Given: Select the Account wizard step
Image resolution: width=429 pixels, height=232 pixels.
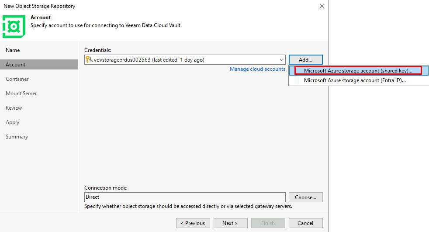Looking at the screenshot, I should pos(39,65).
